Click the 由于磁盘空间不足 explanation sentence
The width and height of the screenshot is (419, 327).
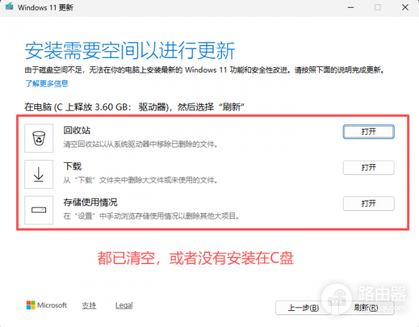pyautogui.click(x=205, y=70)
